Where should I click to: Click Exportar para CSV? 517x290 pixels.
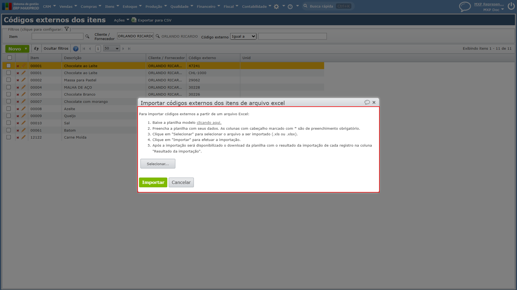coord(151,20)
